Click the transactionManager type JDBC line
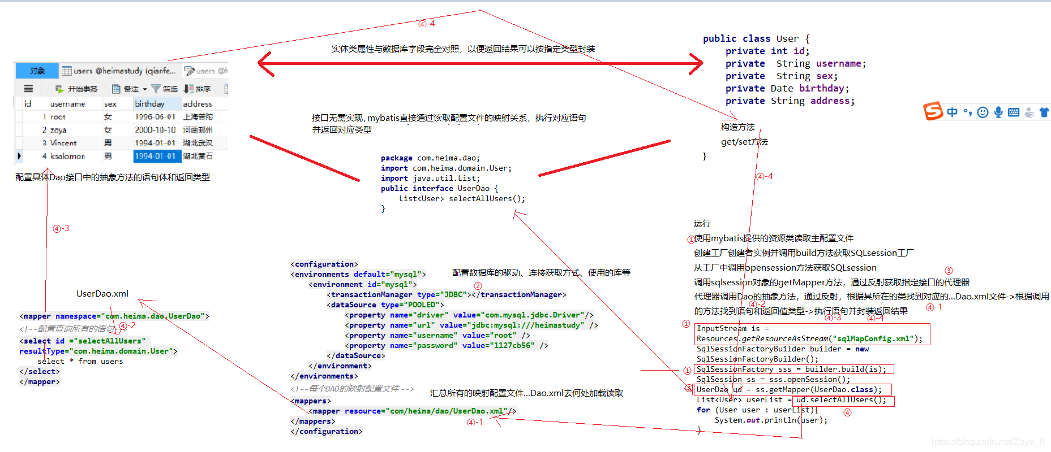The image size is (1051, 452). [447, 295]
